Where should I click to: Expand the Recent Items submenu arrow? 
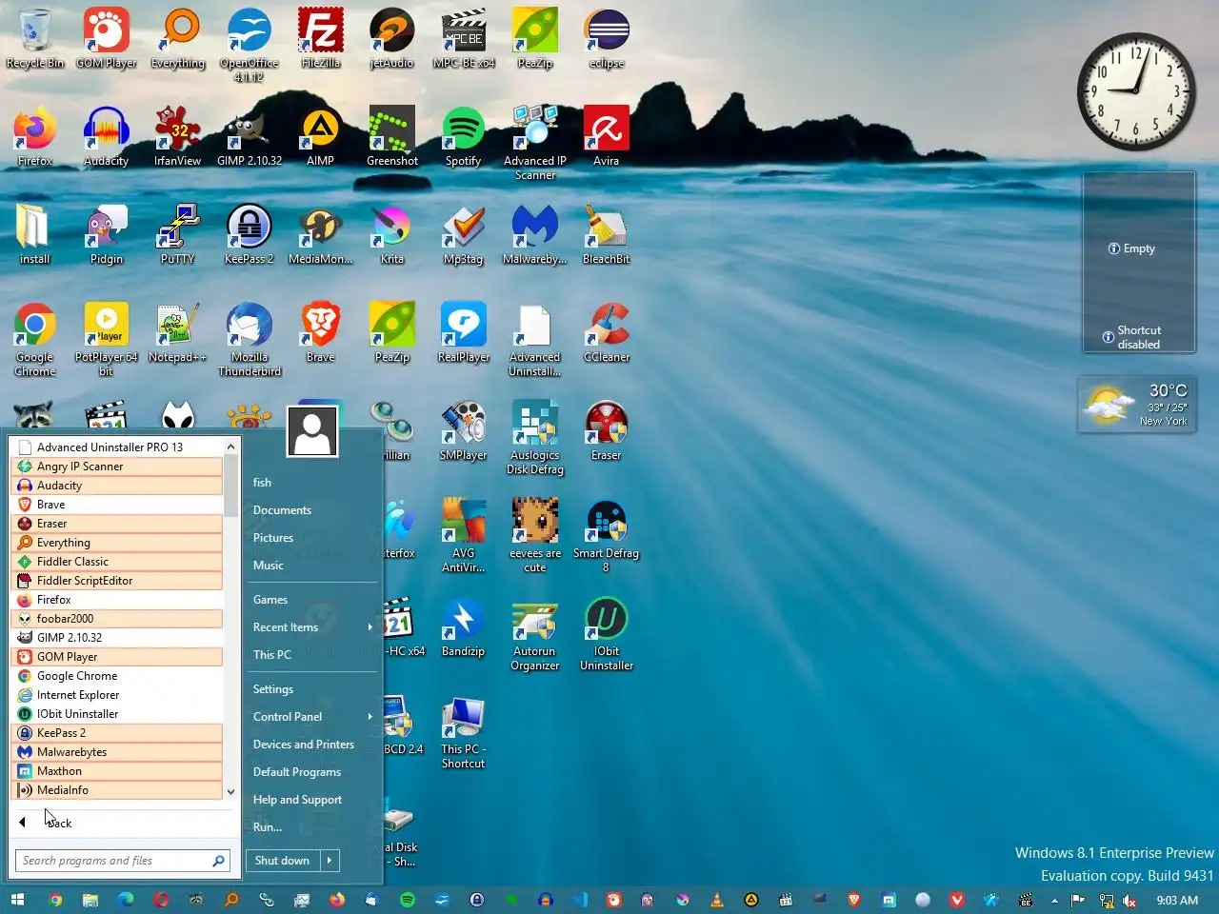pyautogui.click(x=370, y=627)
